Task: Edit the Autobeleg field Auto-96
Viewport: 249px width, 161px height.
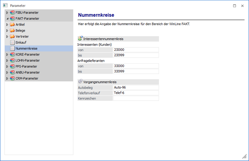Action: (x=135, y=87)
